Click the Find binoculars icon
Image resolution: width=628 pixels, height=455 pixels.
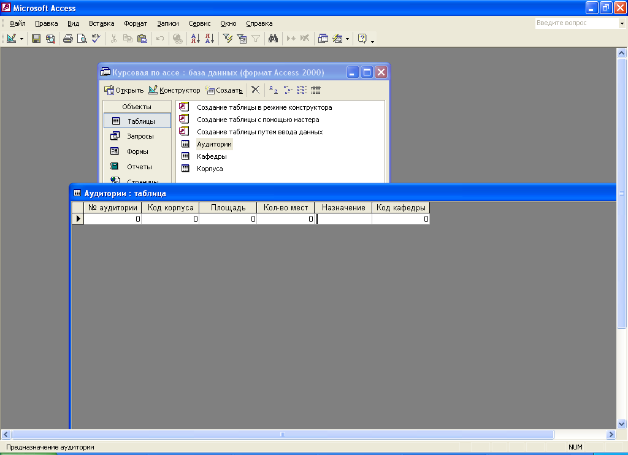pos(273,39)
